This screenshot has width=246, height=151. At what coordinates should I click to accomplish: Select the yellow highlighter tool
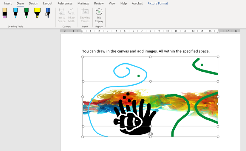[37, 13]
